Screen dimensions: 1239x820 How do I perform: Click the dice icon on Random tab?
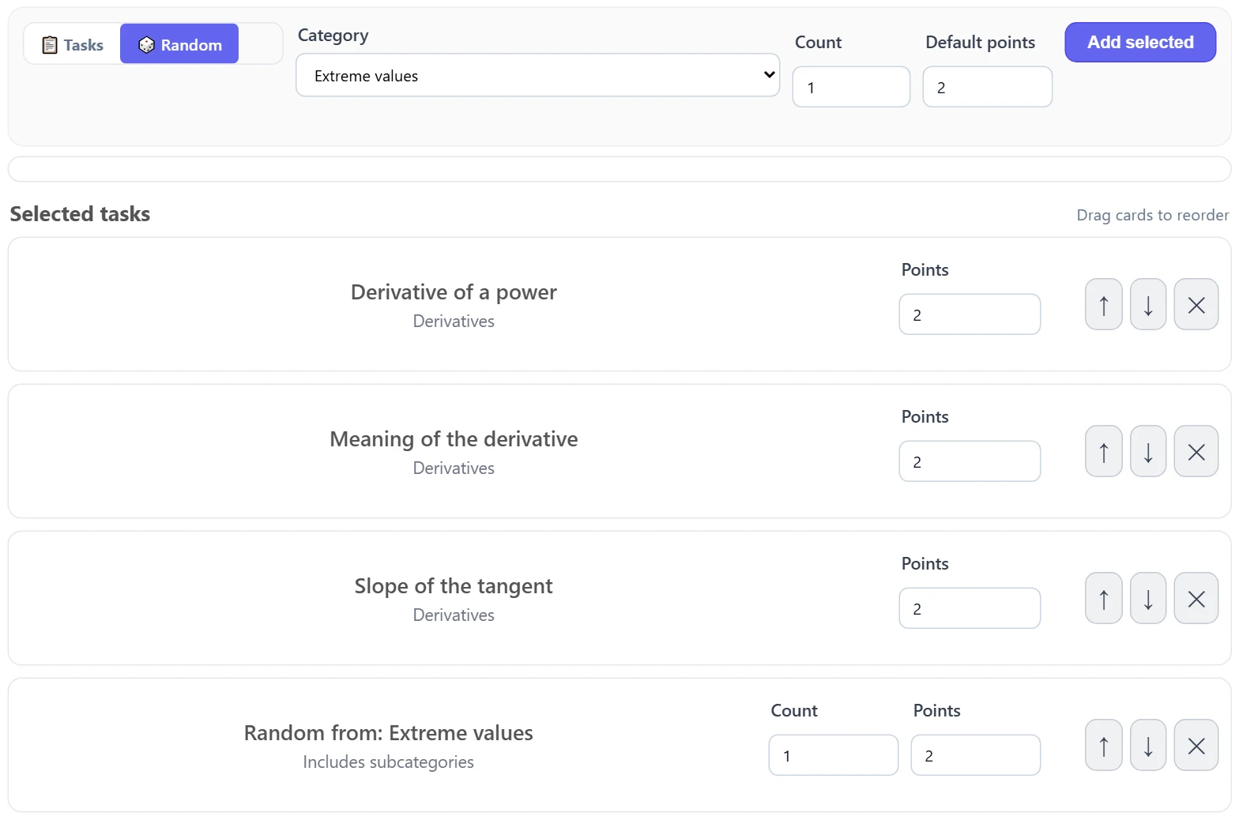point(146,45)
